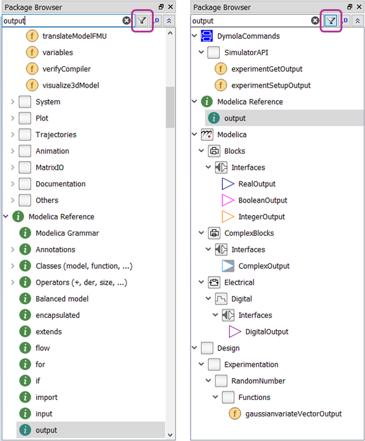The image size is (365, 441).
Task: Click Modelica Reference icon in right browser
Action: point(206,102)
